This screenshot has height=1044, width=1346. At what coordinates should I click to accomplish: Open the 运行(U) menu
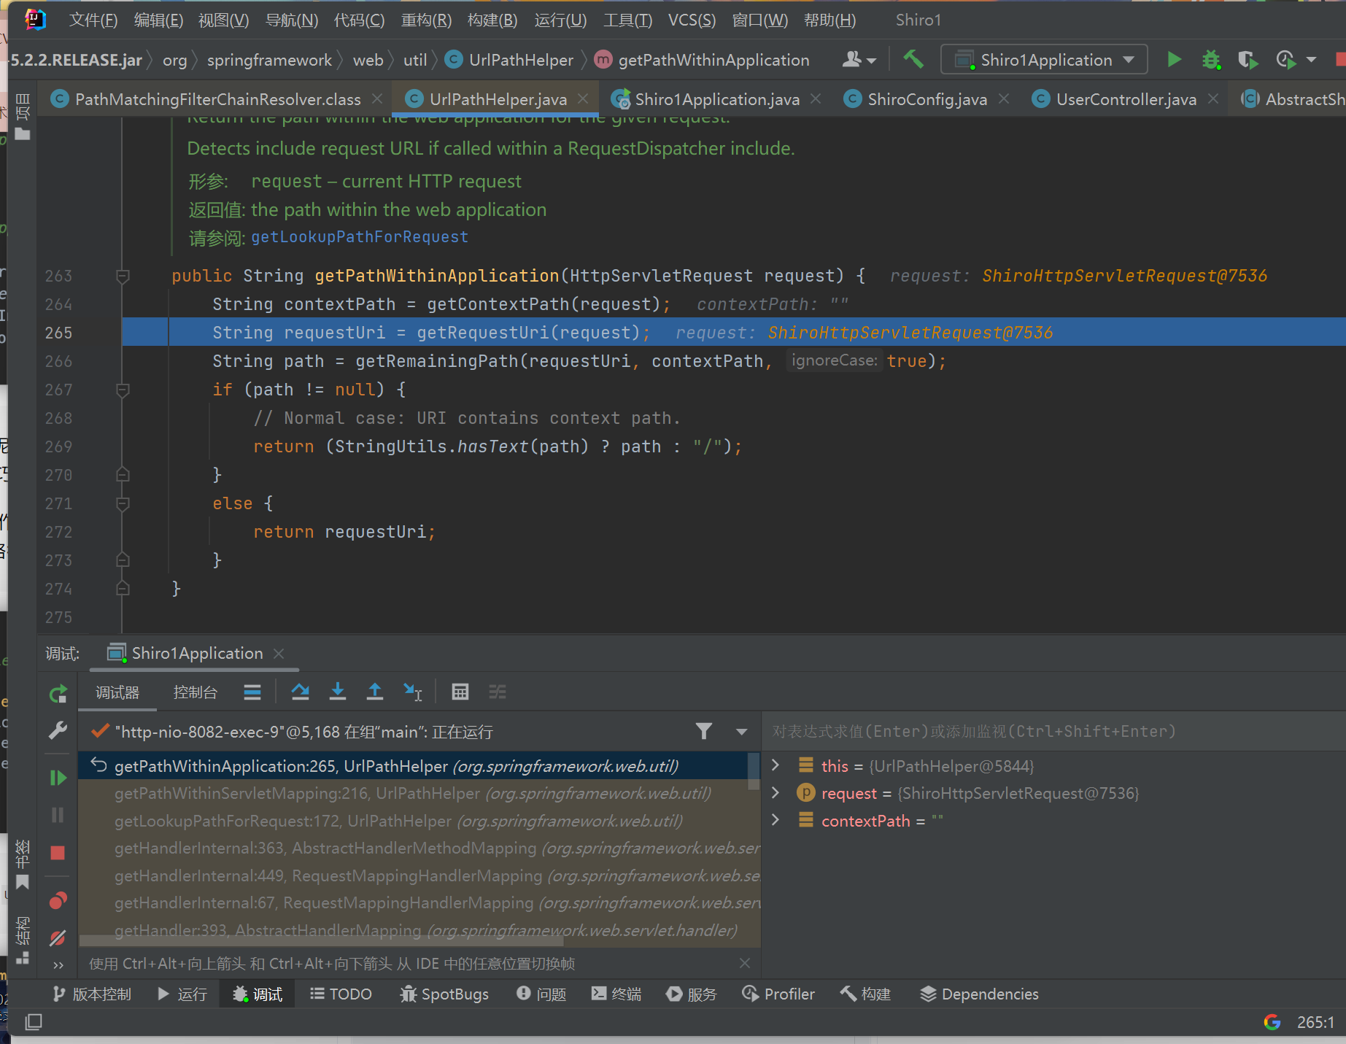point(560,20)
